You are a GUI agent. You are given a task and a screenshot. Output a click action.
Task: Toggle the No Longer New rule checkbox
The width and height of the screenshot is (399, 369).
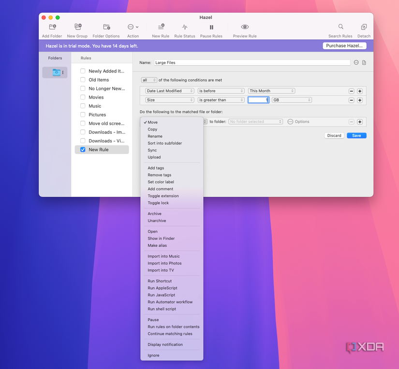tap(83, 88)
